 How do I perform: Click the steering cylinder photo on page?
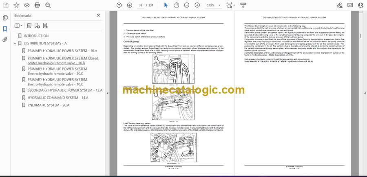click(x=173, y=106)
